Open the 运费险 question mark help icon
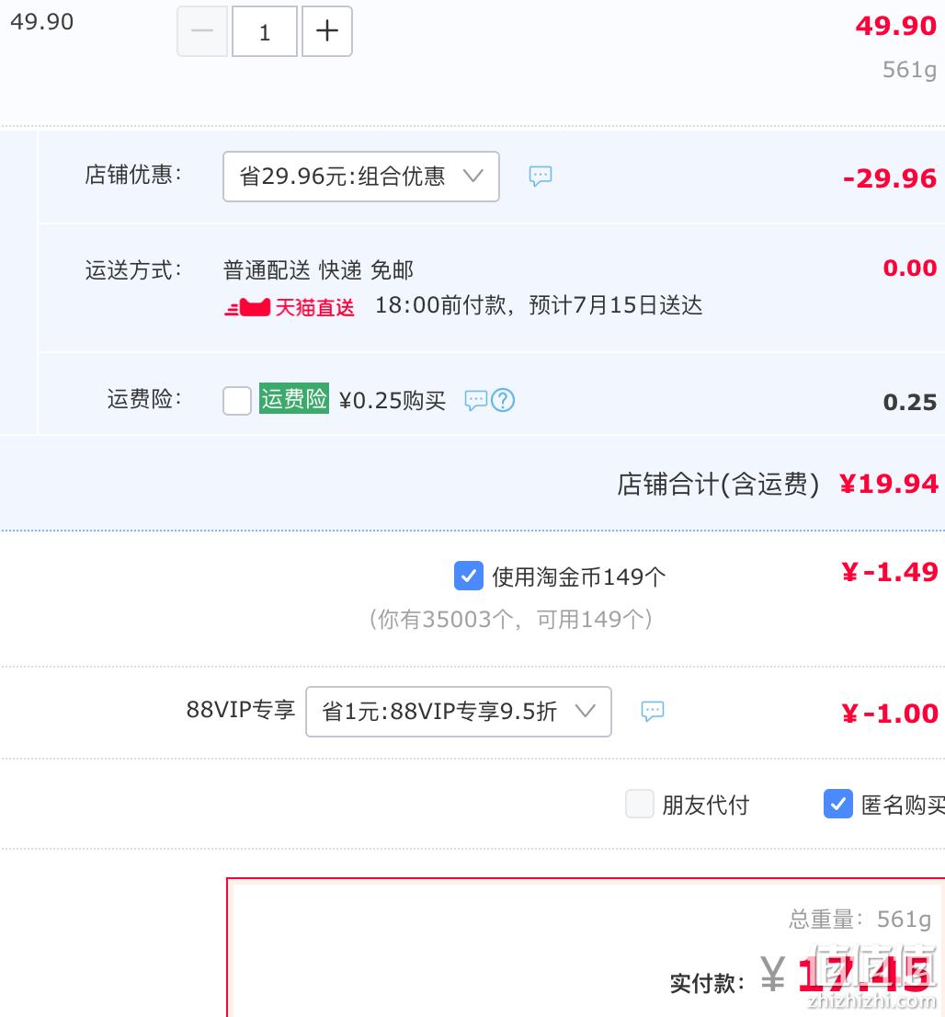945x1017 pixels. 503,400
